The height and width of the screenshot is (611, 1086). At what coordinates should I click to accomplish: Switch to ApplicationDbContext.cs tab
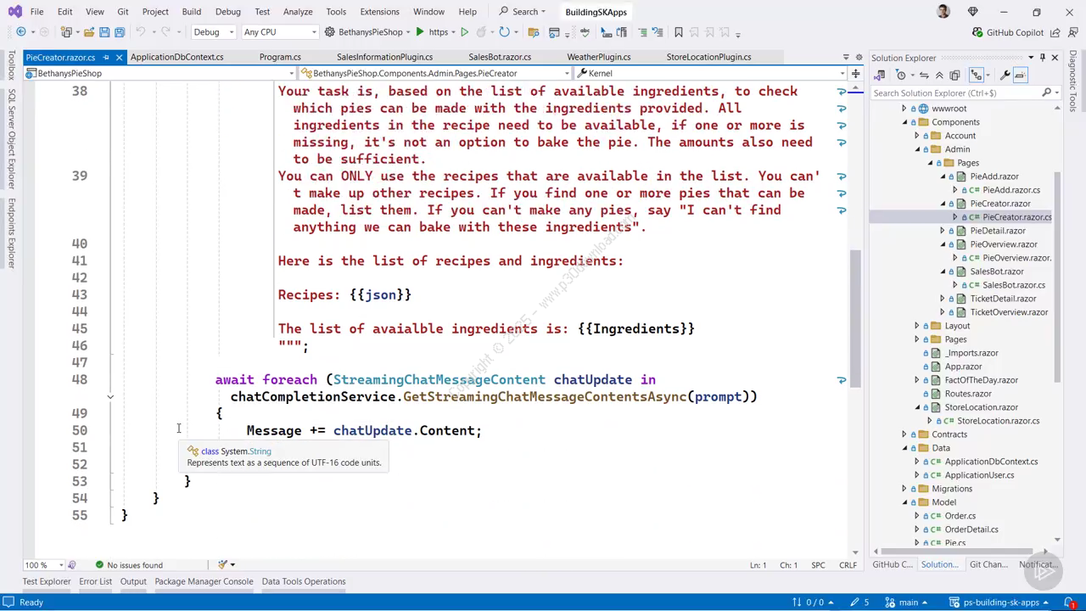pyautogui.click(x=176, y=57)
